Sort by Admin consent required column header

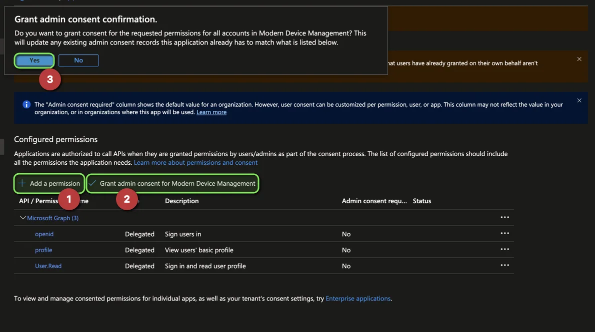point(374,201)
